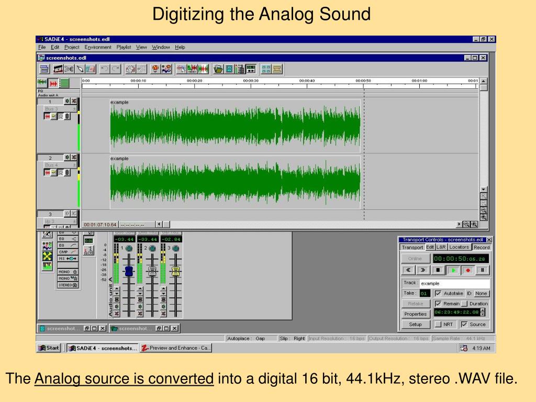
Task: Click the open folder icon in the toolbar
Action: click(x=218, y=69)
